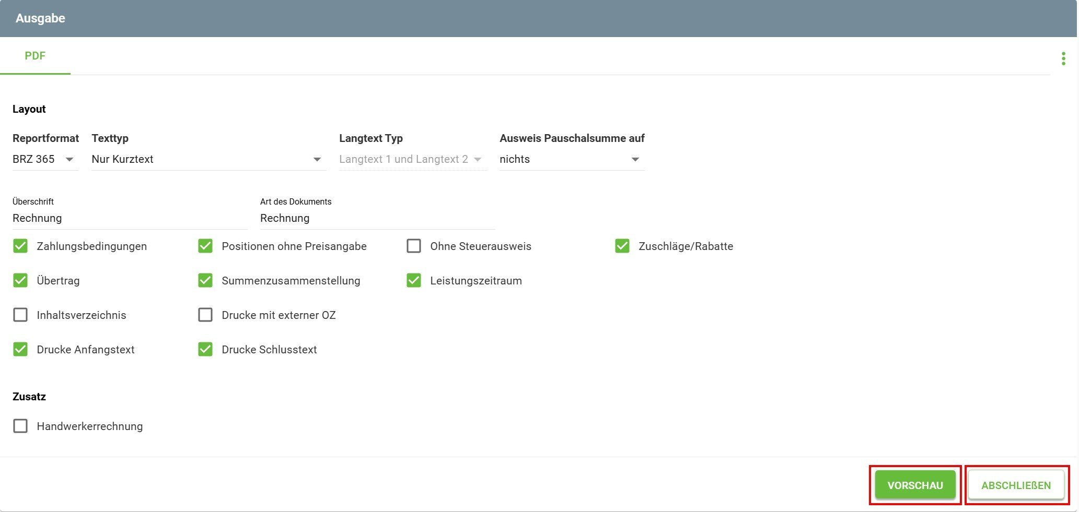
Task: Uncheck the Zahlungsbedingungen checkbox
Action: (x=20, y=246)
